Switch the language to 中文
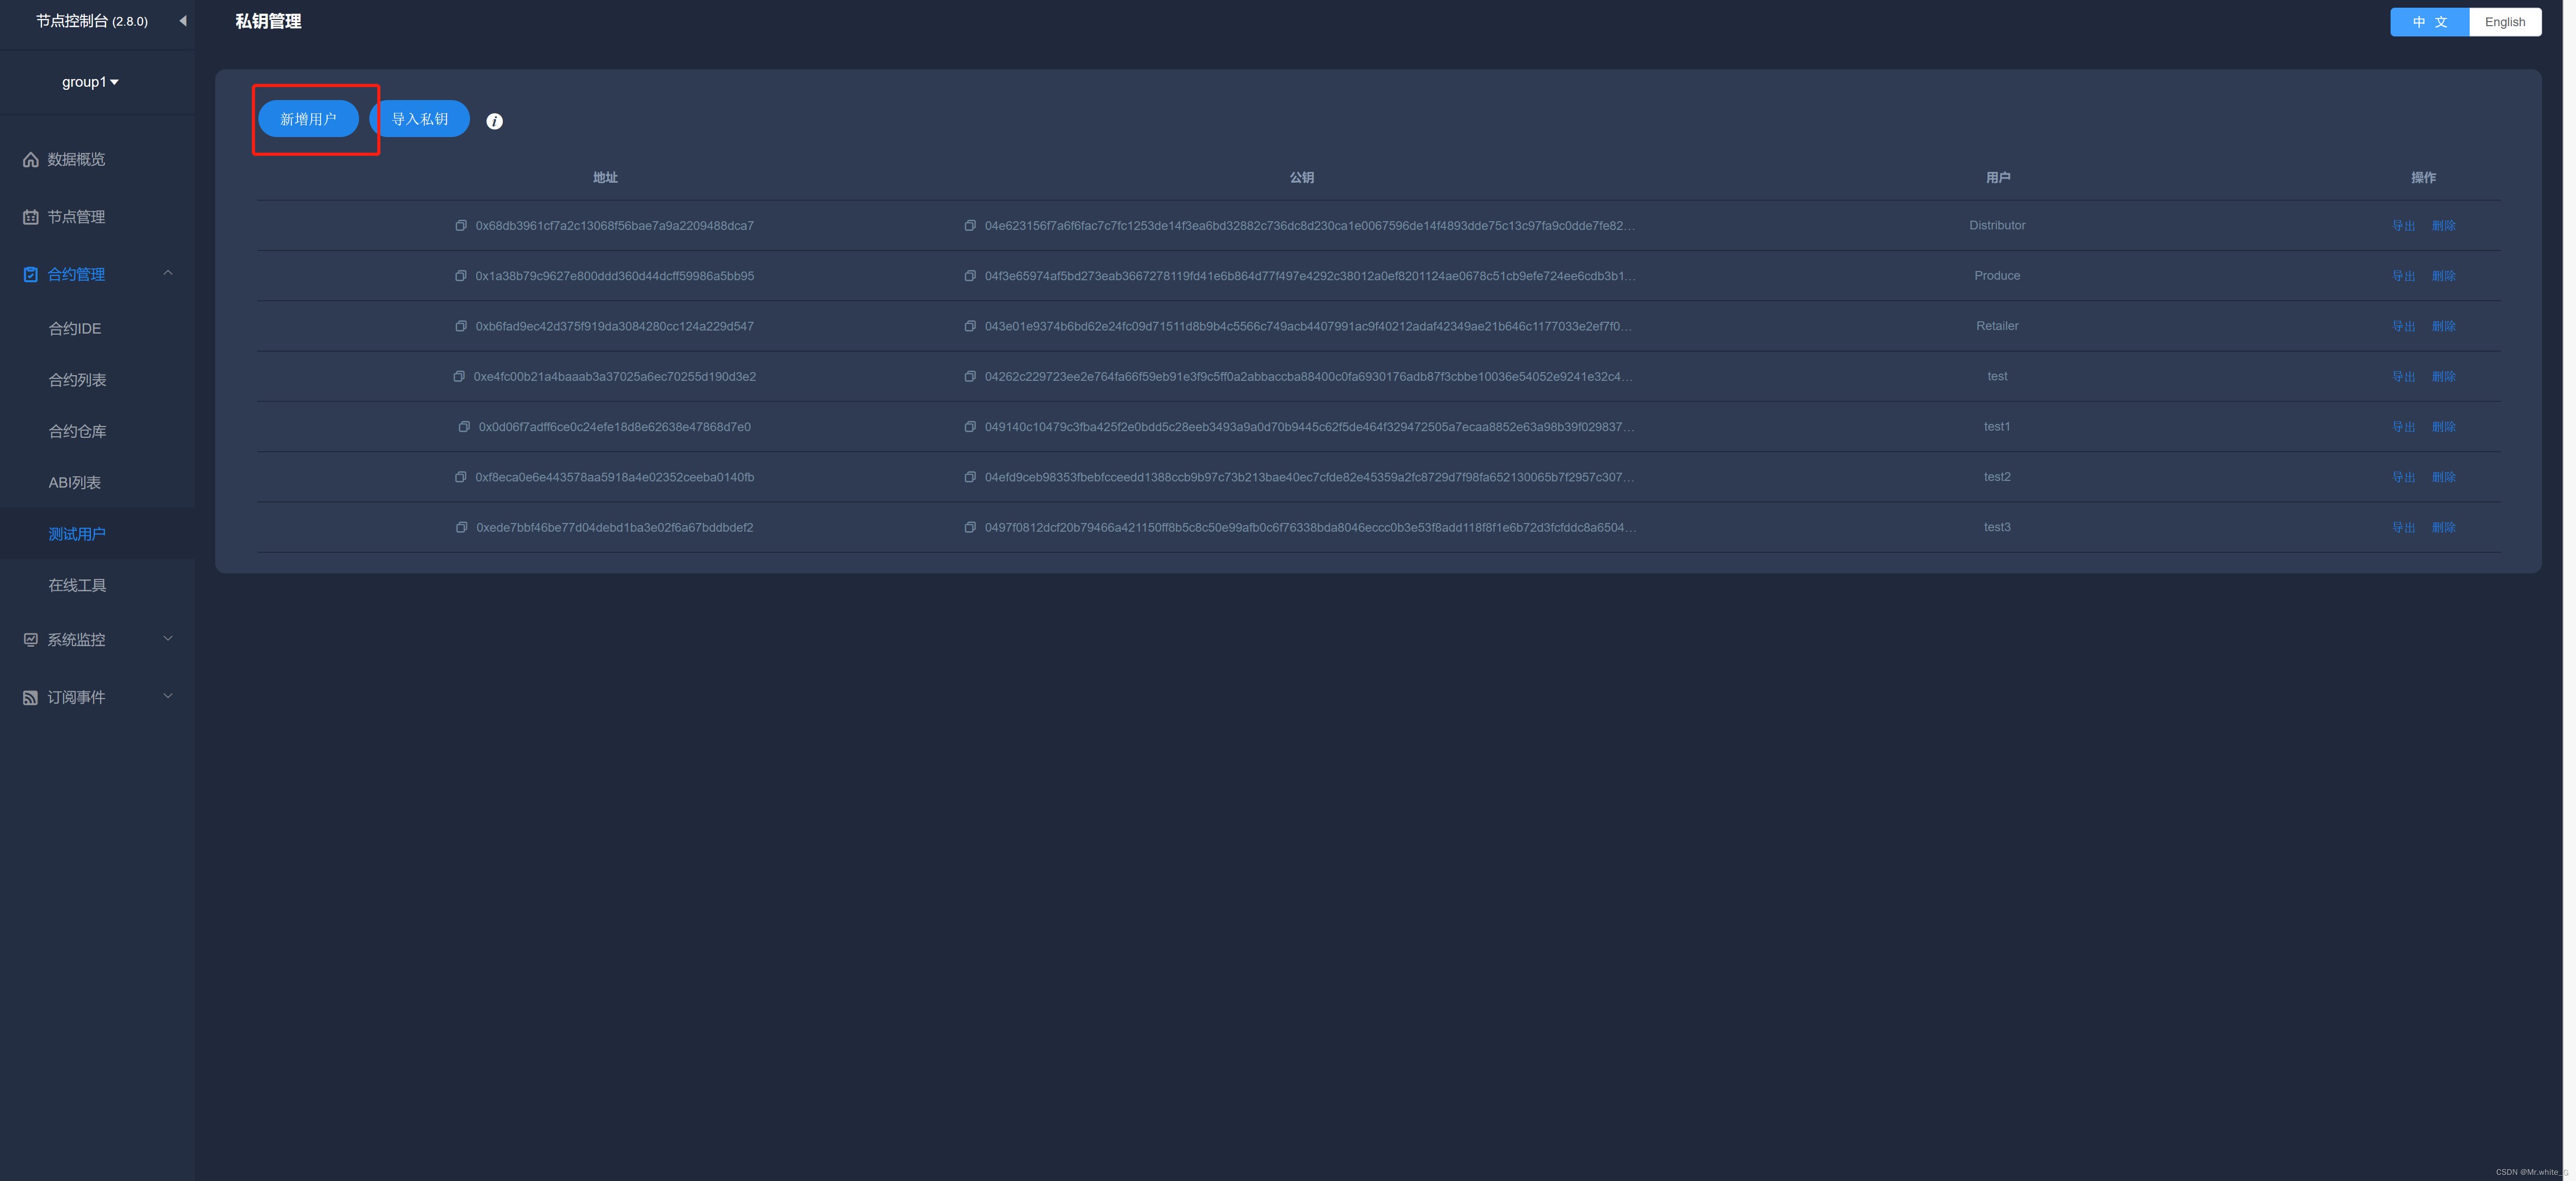2576x1181 pixels. pyautogui.click(x=2429, y=22)
